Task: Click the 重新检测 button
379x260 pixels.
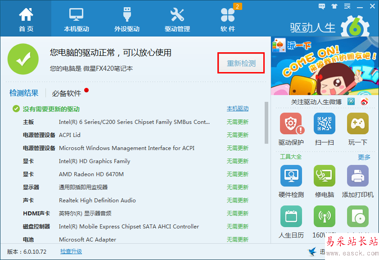Action: pyautogui.click(x=241, y=63)
